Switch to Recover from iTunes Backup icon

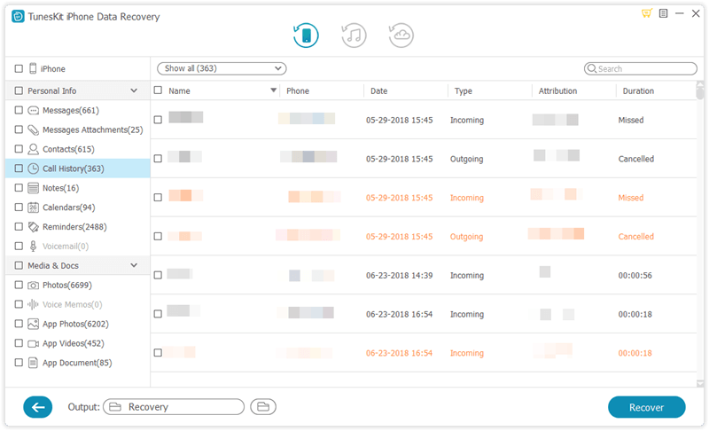pos(354,35)
